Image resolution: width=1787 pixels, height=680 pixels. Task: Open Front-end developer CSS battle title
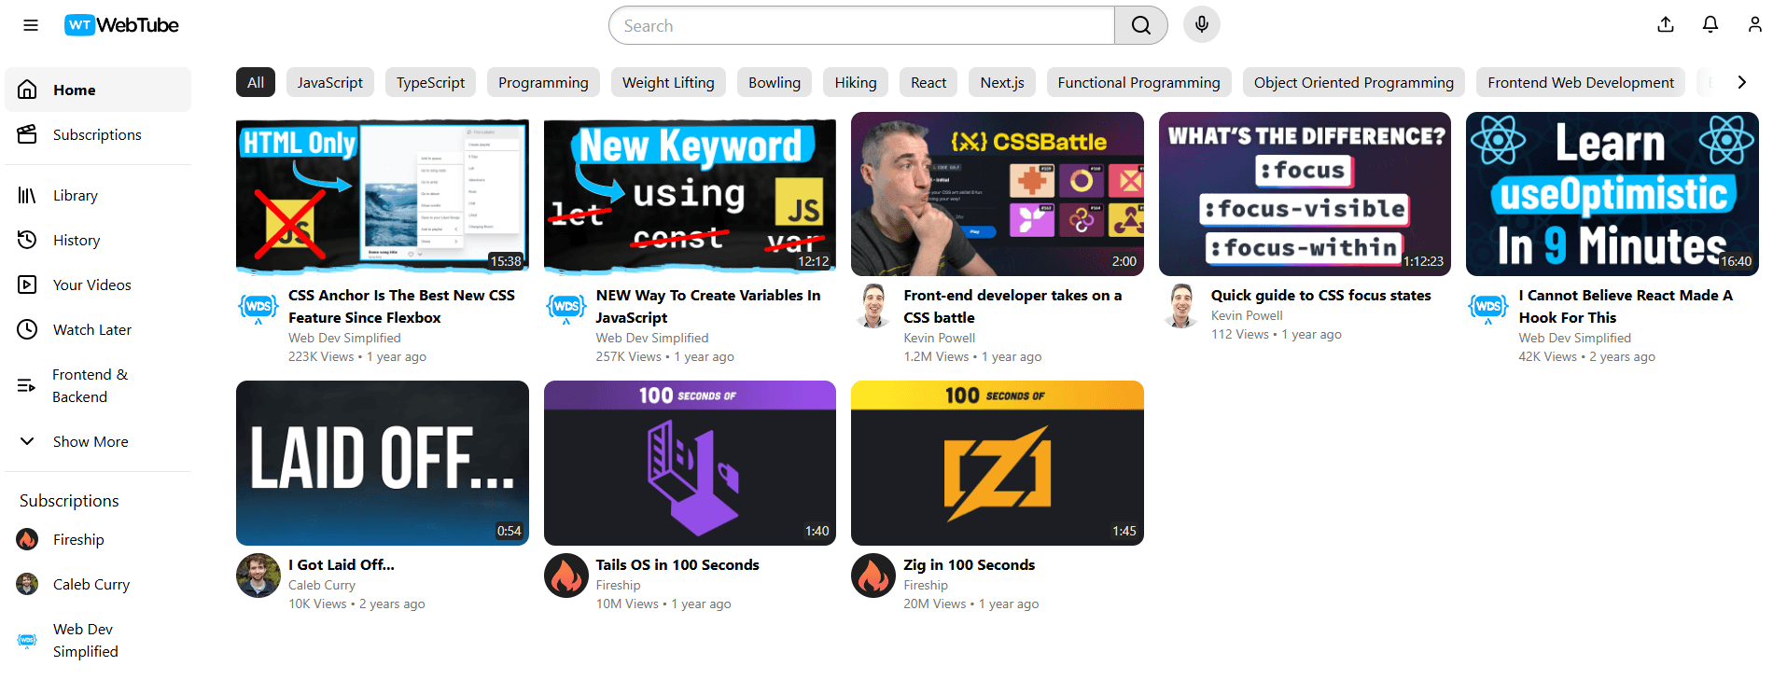(1012, 306)
